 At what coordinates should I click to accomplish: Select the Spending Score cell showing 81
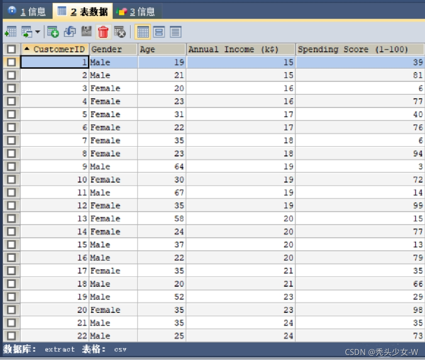click(x=360, y=75)
